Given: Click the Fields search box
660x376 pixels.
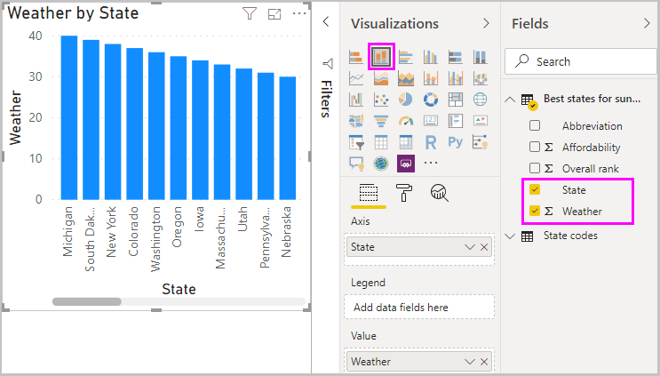Looking at the screenshot, I should pos(581,61).
